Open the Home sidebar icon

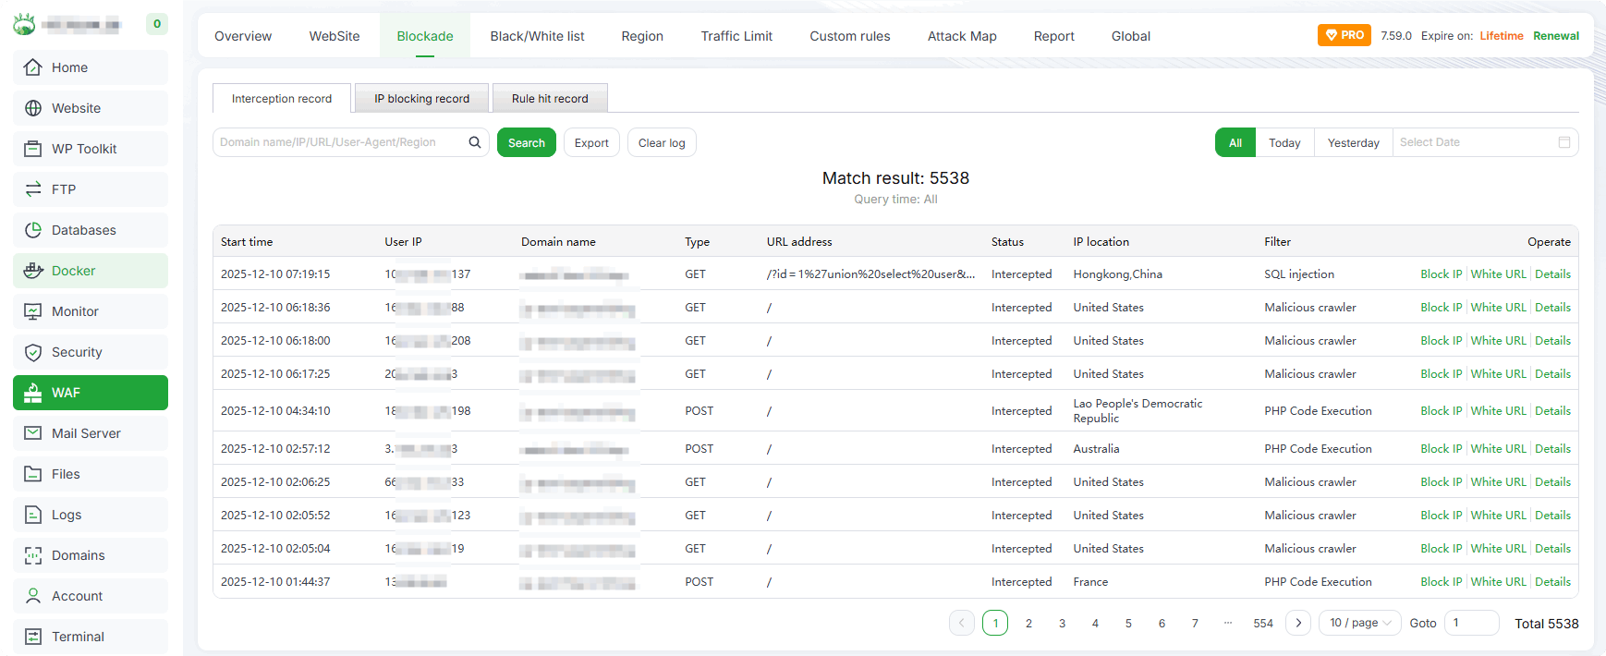point(33,67)
